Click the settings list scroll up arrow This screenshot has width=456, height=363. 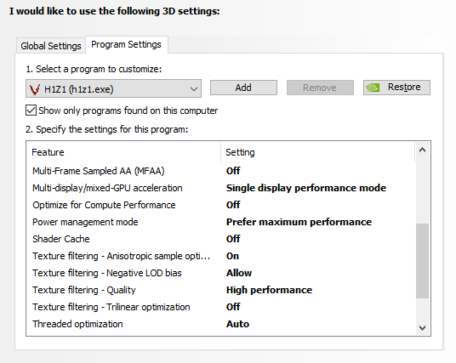pyautogui.click(x=422, y=150)
